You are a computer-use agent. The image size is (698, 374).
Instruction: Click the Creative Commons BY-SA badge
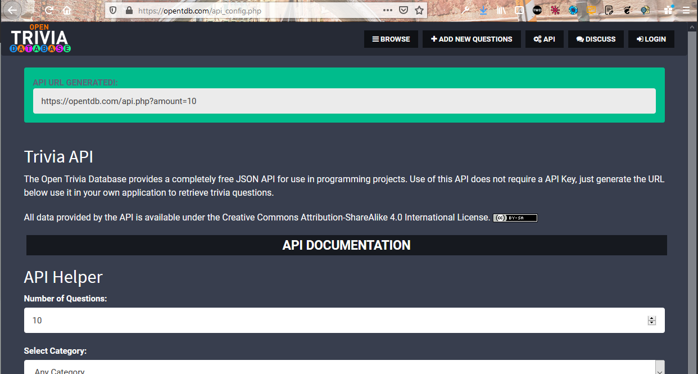click(x=515, y=218)
